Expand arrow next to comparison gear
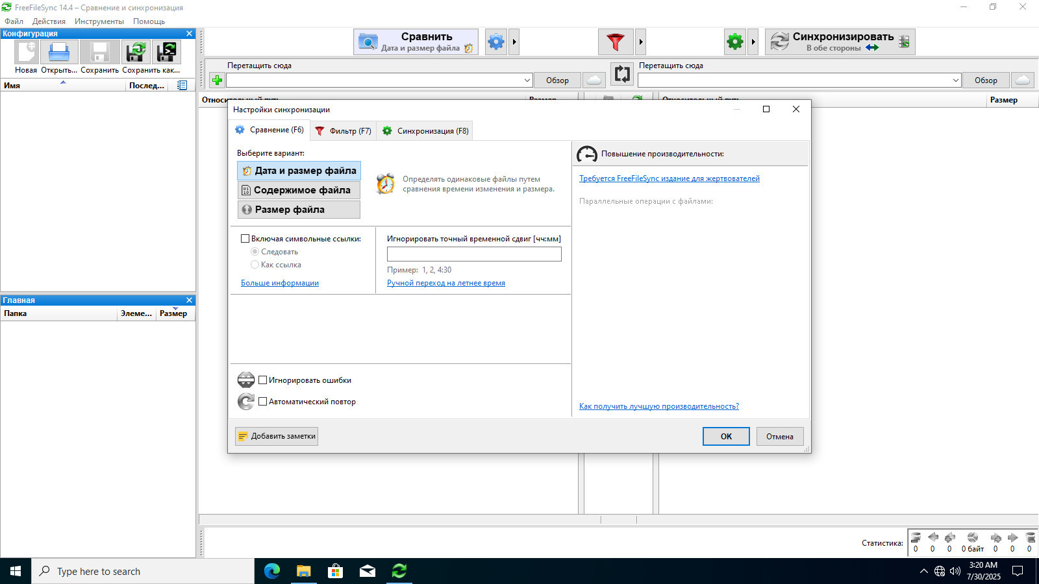Image resolution: width=1039 pixels, height=584 pixels. click(x=514, y=42)
